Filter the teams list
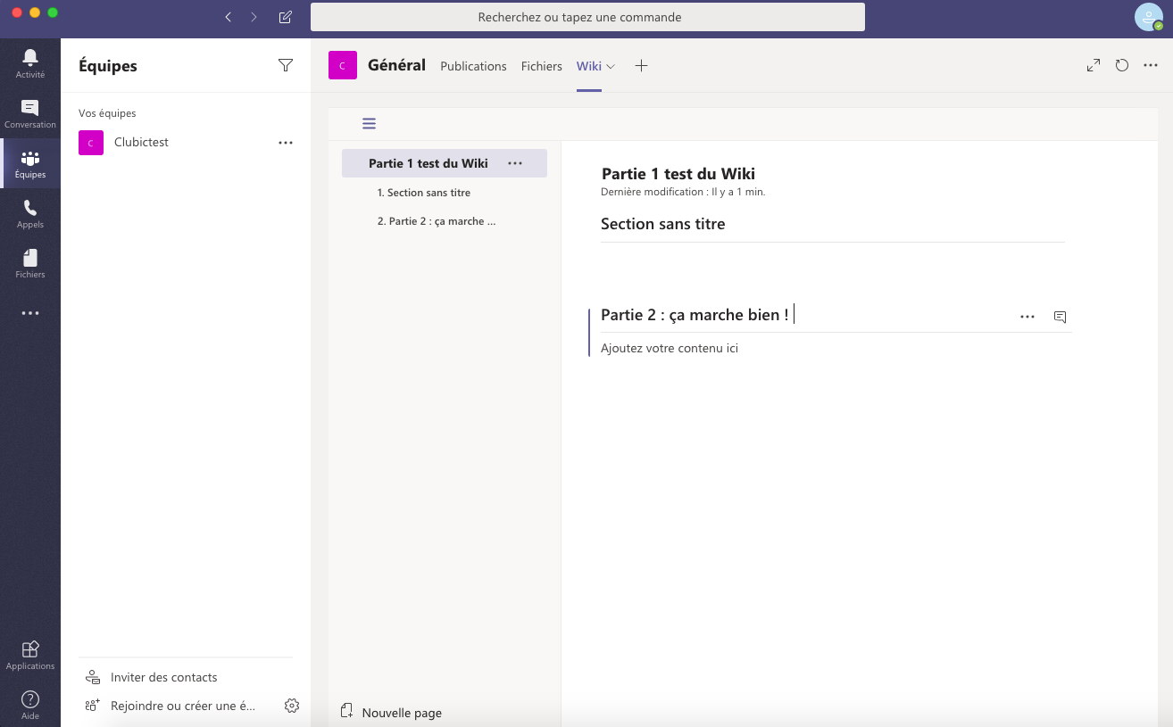1173x727 pixels. [286, 65]
